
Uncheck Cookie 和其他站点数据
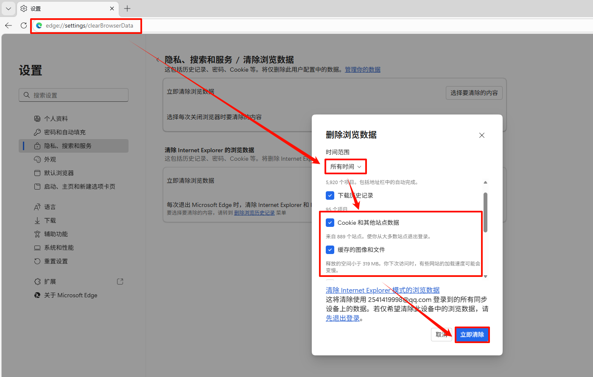(330, 222)
